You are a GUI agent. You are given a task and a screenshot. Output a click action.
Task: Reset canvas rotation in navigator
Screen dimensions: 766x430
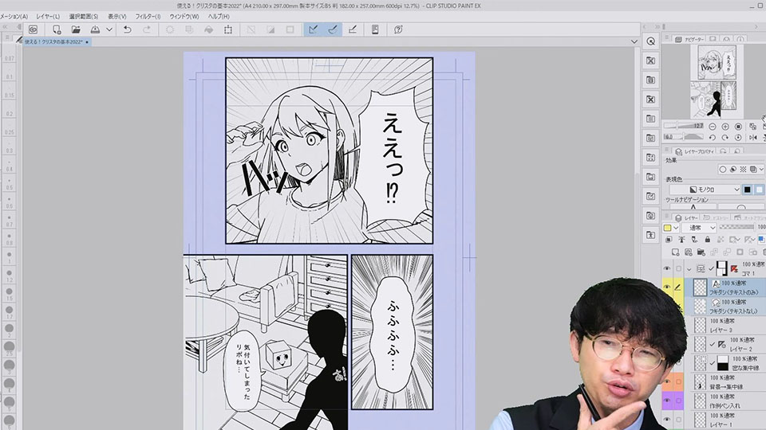[x=739, y=138]
